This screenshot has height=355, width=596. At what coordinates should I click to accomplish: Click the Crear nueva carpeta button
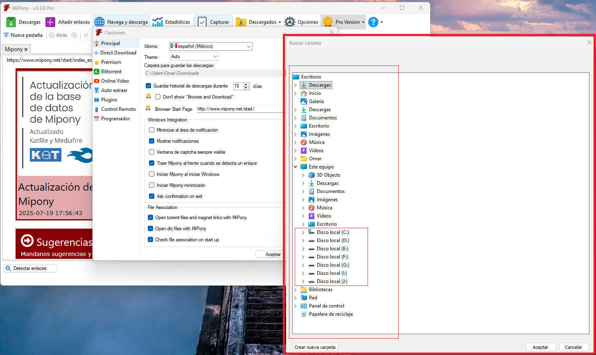click(315, 347)
